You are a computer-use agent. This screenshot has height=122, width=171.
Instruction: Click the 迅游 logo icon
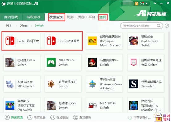[3, 3]
